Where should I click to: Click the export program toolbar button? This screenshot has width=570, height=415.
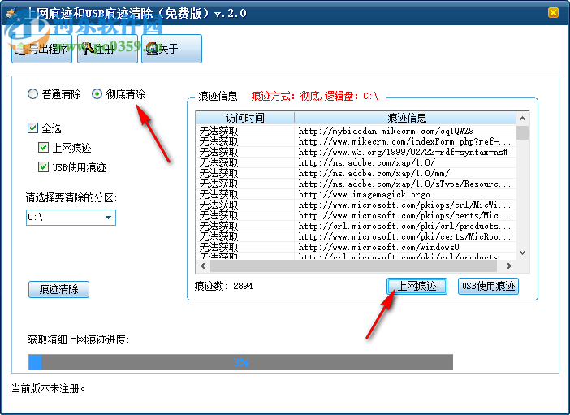click(x=41, y=49)
